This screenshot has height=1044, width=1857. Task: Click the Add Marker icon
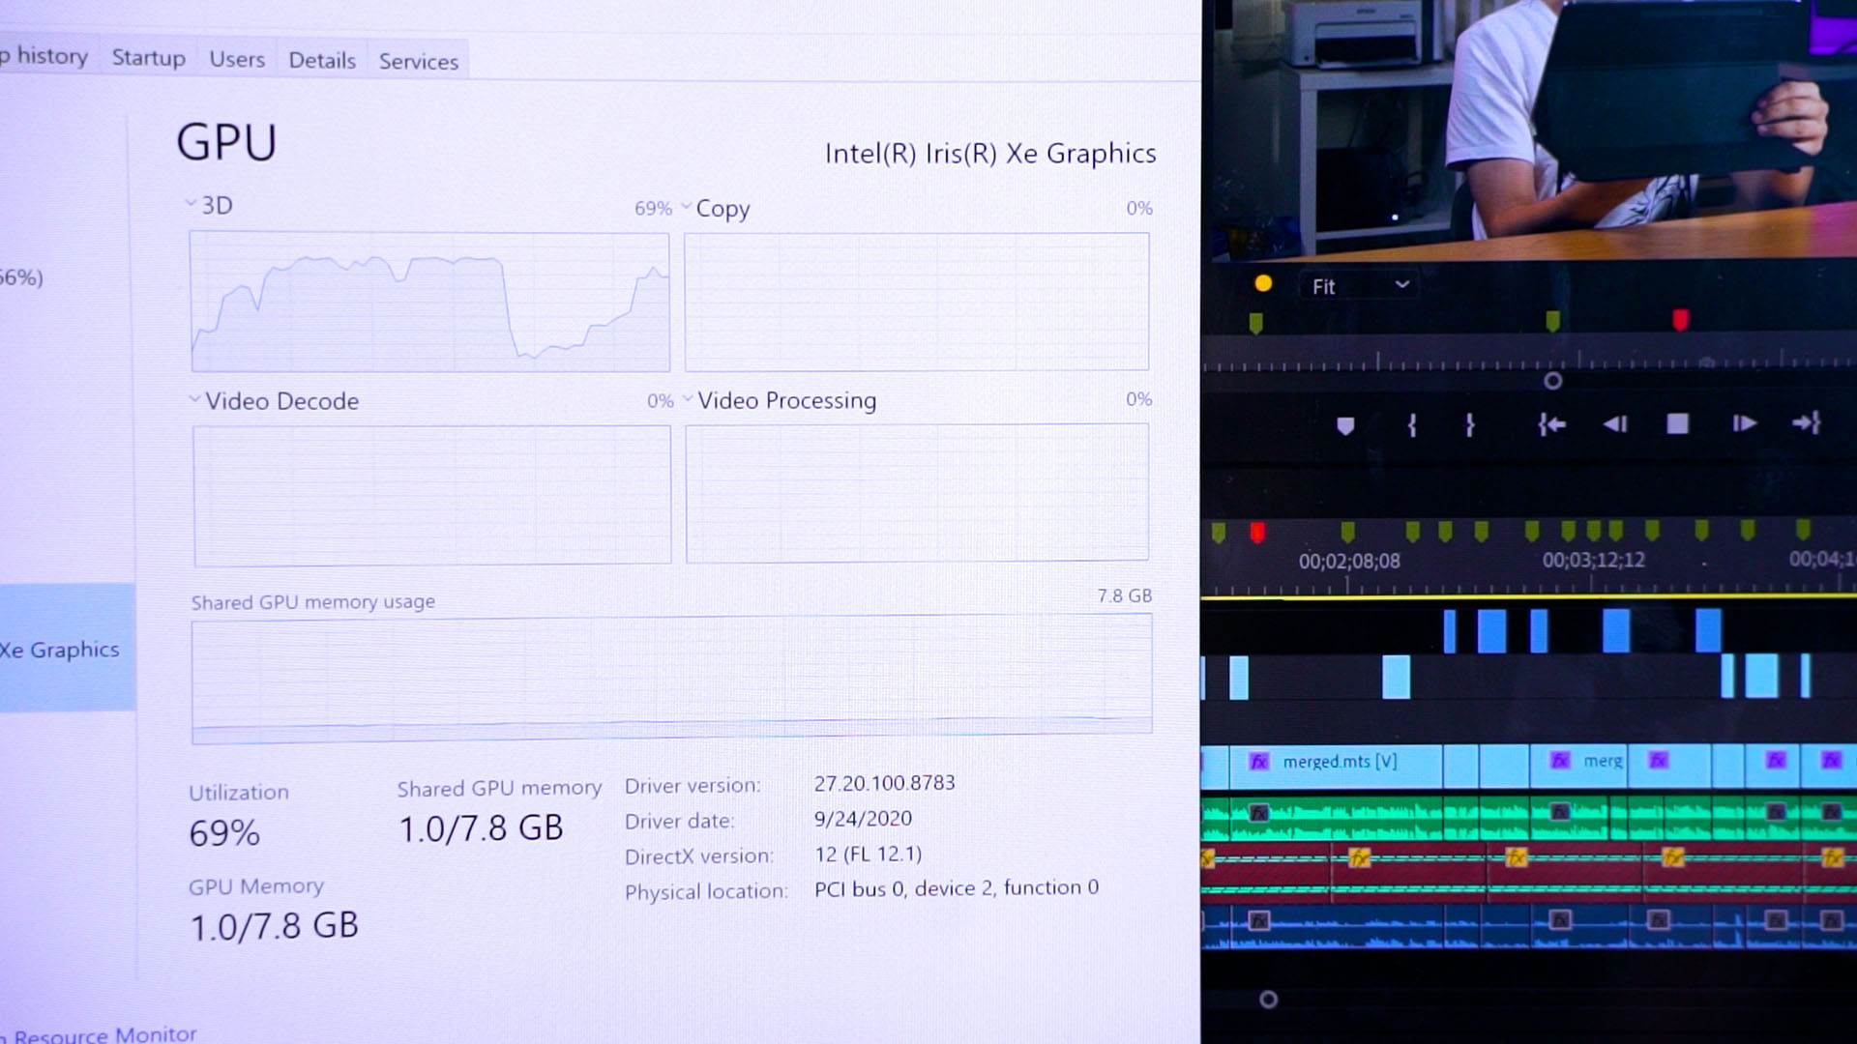1344,425
